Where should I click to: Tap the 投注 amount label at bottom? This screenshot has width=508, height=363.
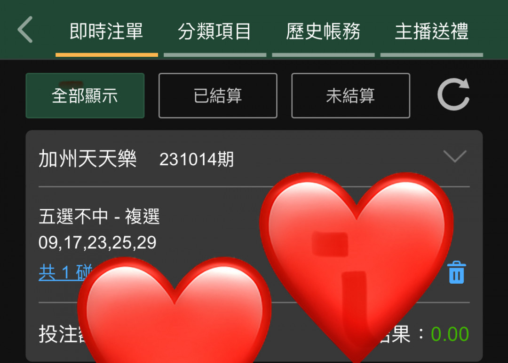[x=63, y=334]
